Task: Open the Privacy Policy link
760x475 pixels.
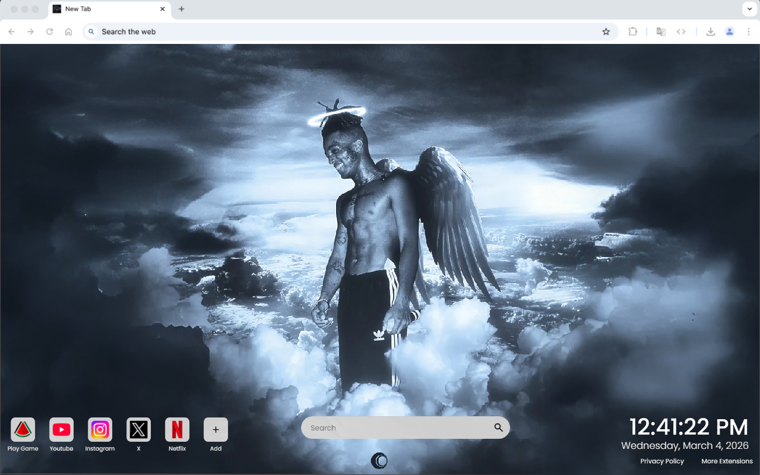Action: click(x=662, y=461)
